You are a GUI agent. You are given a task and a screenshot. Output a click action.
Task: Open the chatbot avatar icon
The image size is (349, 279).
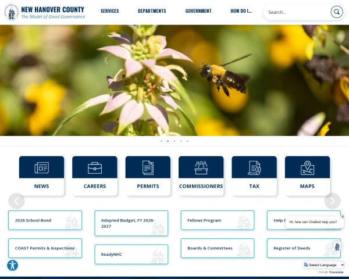[337, 246]
